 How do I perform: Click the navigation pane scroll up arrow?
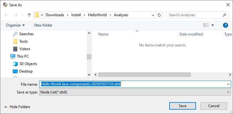(x=89, y=33)
